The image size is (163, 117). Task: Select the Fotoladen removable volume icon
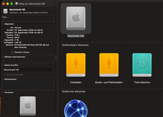pos(76,65)
